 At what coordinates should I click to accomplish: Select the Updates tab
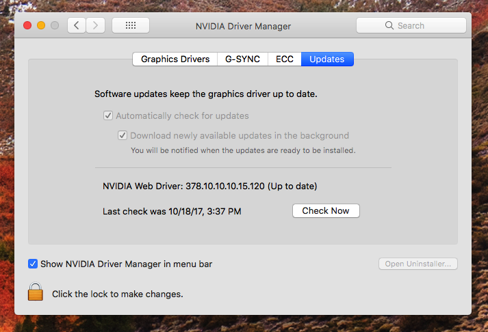coord(327,59)
